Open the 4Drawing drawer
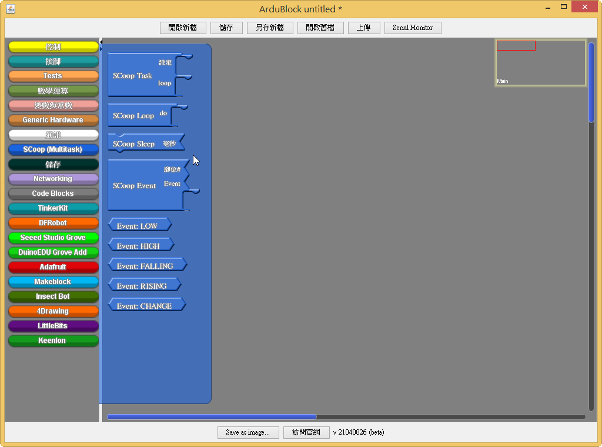This screenshot has height=447, width=602. [x=53, y=311]
